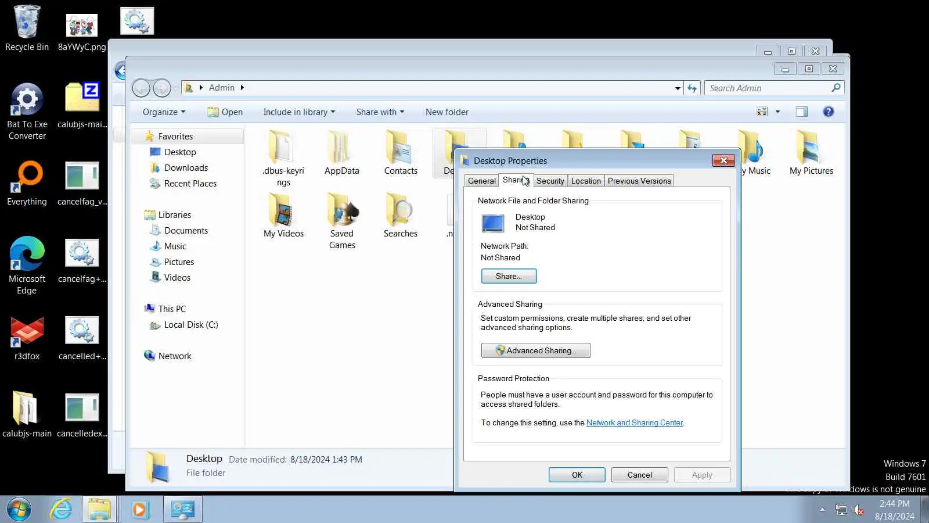Expand the Admin breadcrumb arrow
Viewport: 929px width, 523px height.
[x=242, y=88]
